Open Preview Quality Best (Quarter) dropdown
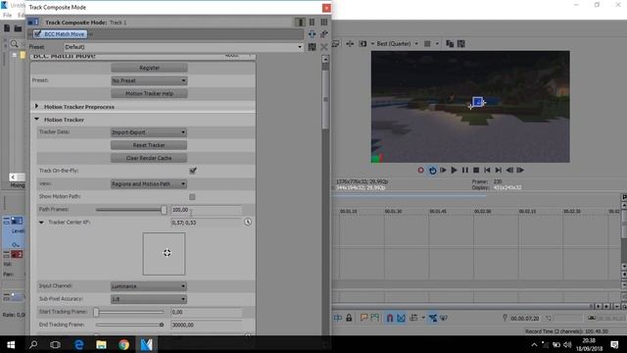The image size is (627, 353). 397,43
